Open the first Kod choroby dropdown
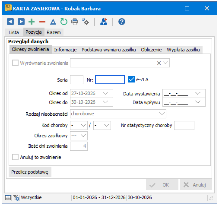Image resolution: width=219 pixels, height=206 pixels. (x=83, y=125)
